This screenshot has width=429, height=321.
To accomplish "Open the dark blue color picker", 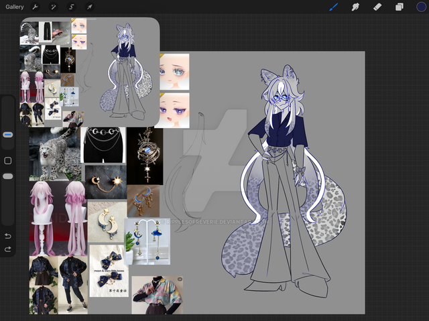I will 420,7.
